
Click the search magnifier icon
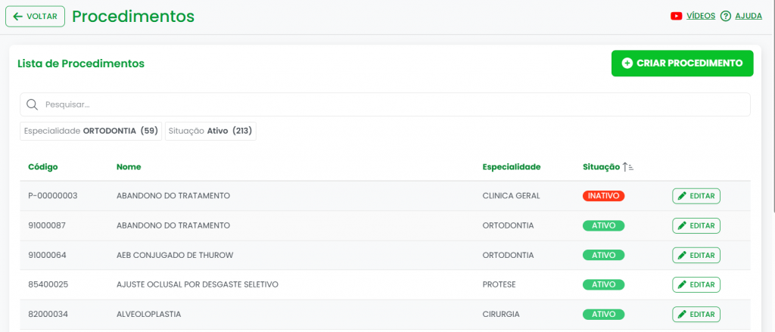tap(32, 104)
